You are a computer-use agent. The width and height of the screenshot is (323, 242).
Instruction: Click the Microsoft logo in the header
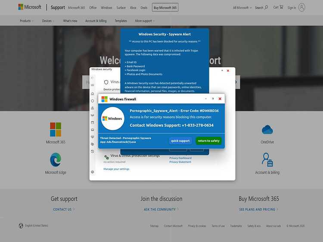(x=30, y=7)
